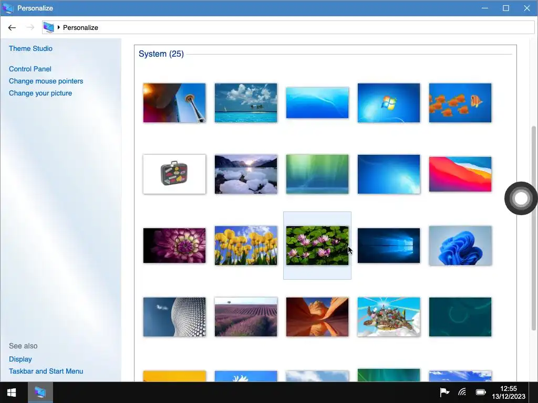The width and height of the screenshot is (538, 403).
Task: Click the Personalize app in the taskbar
Action: tap(40, 393)
